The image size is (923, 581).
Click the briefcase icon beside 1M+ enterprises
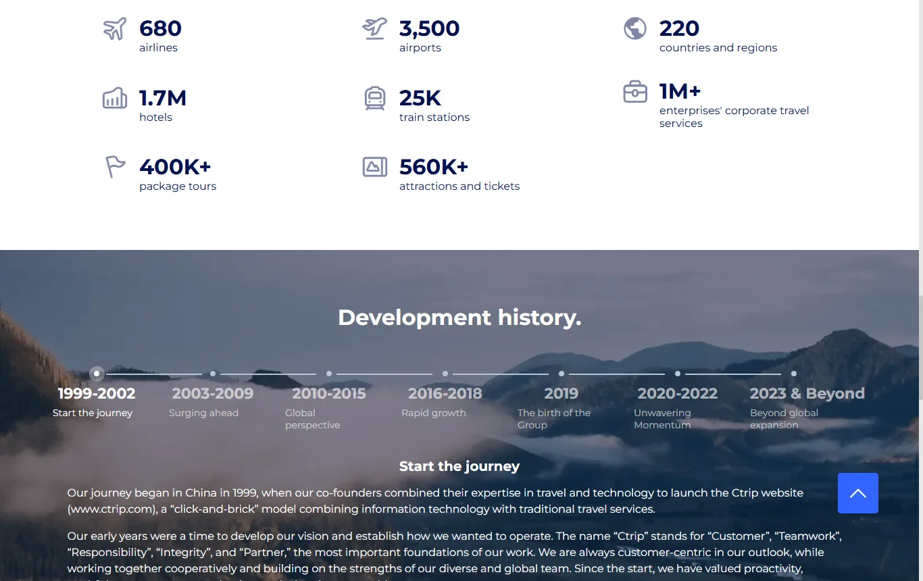pos(635,92)
